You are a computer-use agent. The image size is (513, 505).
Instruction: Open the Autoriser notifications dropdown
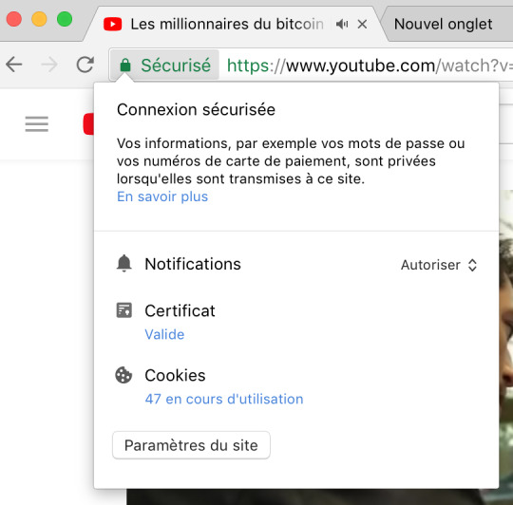tap(439, 265)
